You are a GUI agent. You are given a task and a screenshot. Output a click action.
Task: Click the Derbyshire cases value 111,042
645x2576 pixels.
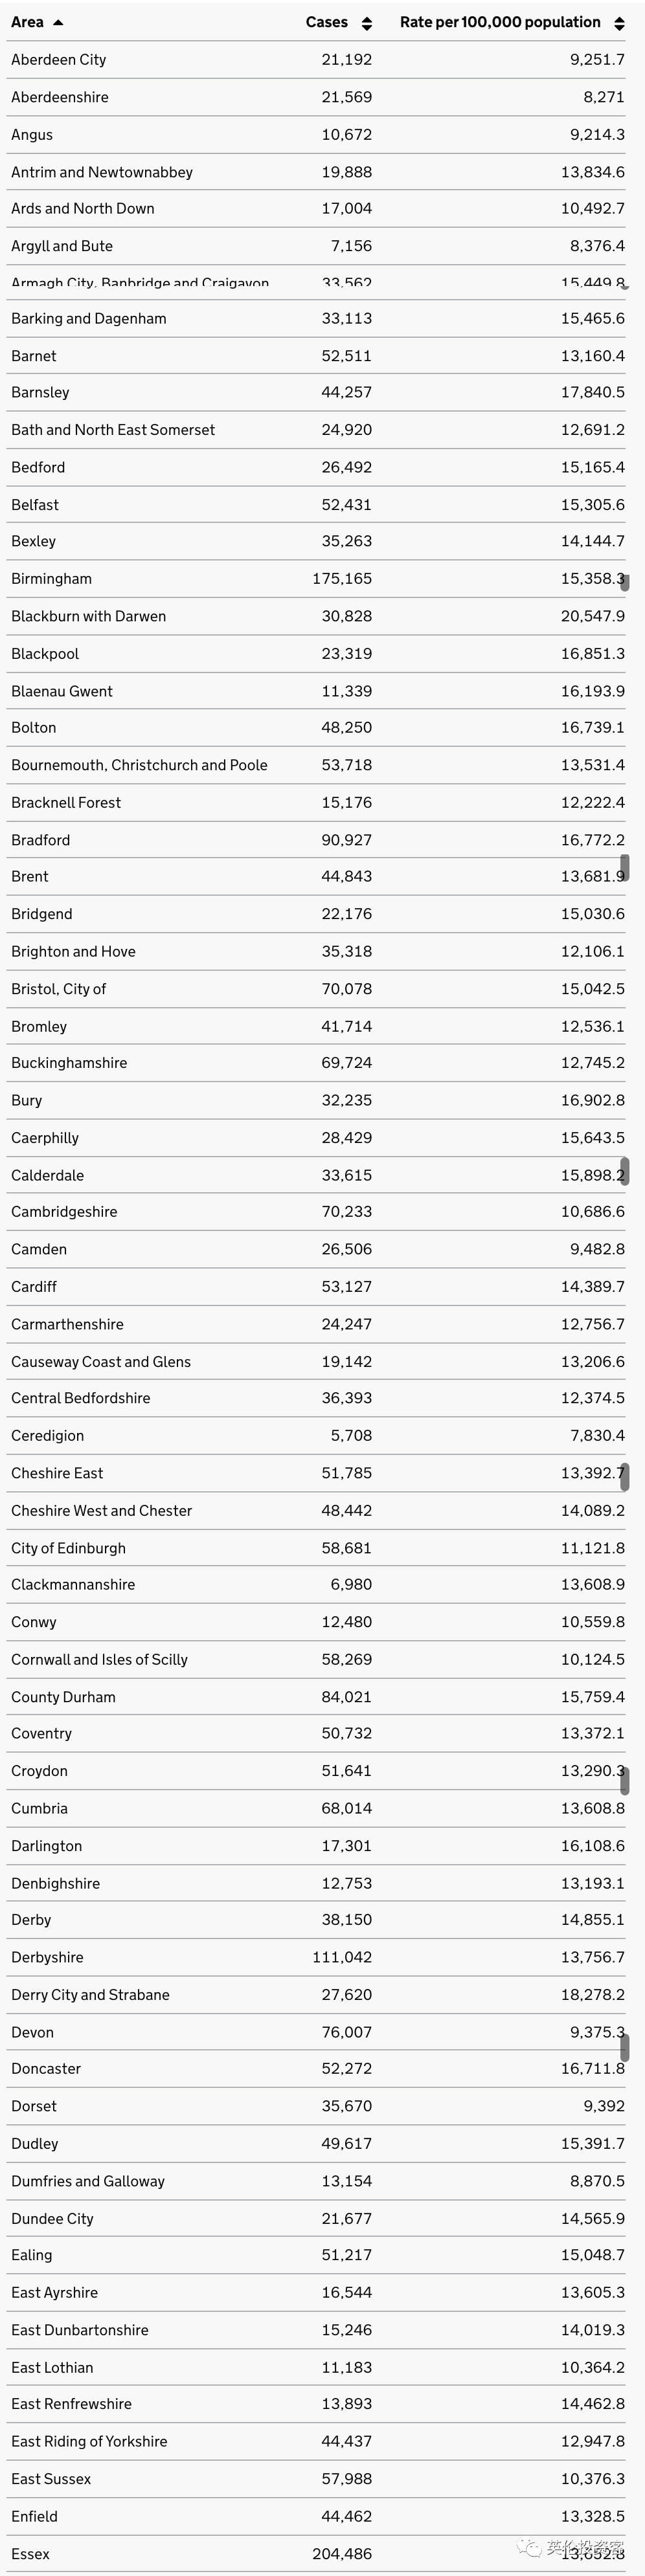[x=342, y=1958]
